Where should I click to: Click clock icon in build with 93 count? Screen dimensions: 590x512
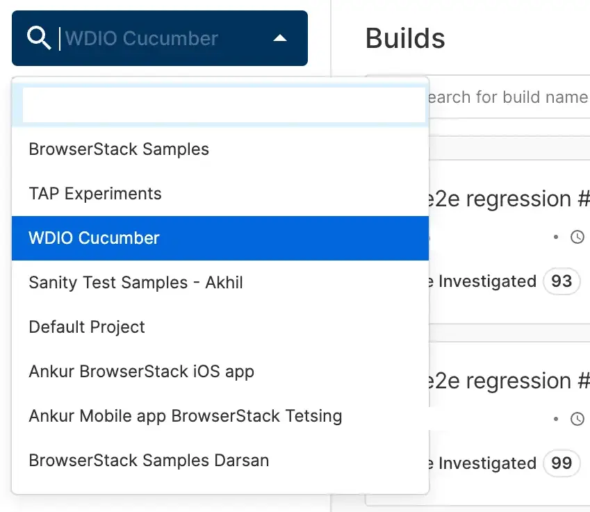[x=577, y=238]
